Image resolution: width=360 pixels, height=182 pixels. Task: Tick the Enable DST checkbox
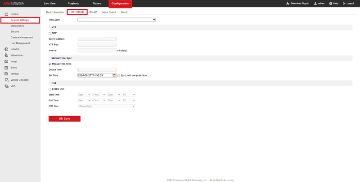50,89
